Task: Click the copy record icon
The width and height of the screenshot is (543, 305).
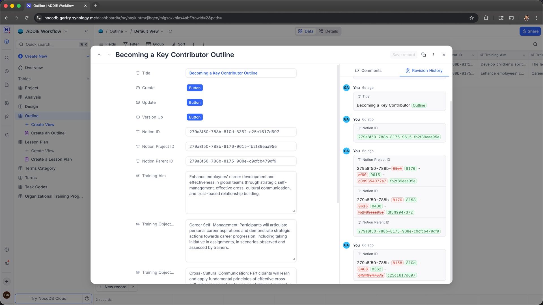Action: (423, 55)
